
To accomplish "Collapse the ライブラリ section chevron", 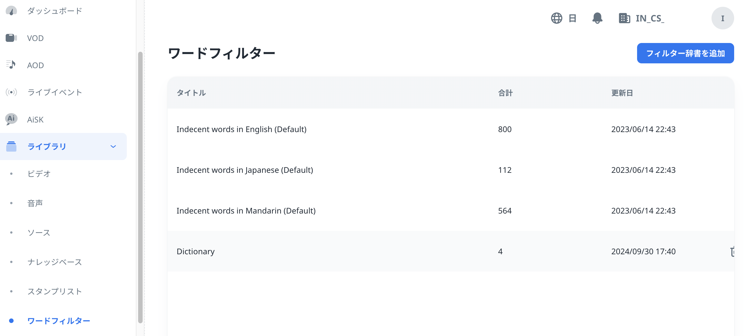I will point(113,147).
